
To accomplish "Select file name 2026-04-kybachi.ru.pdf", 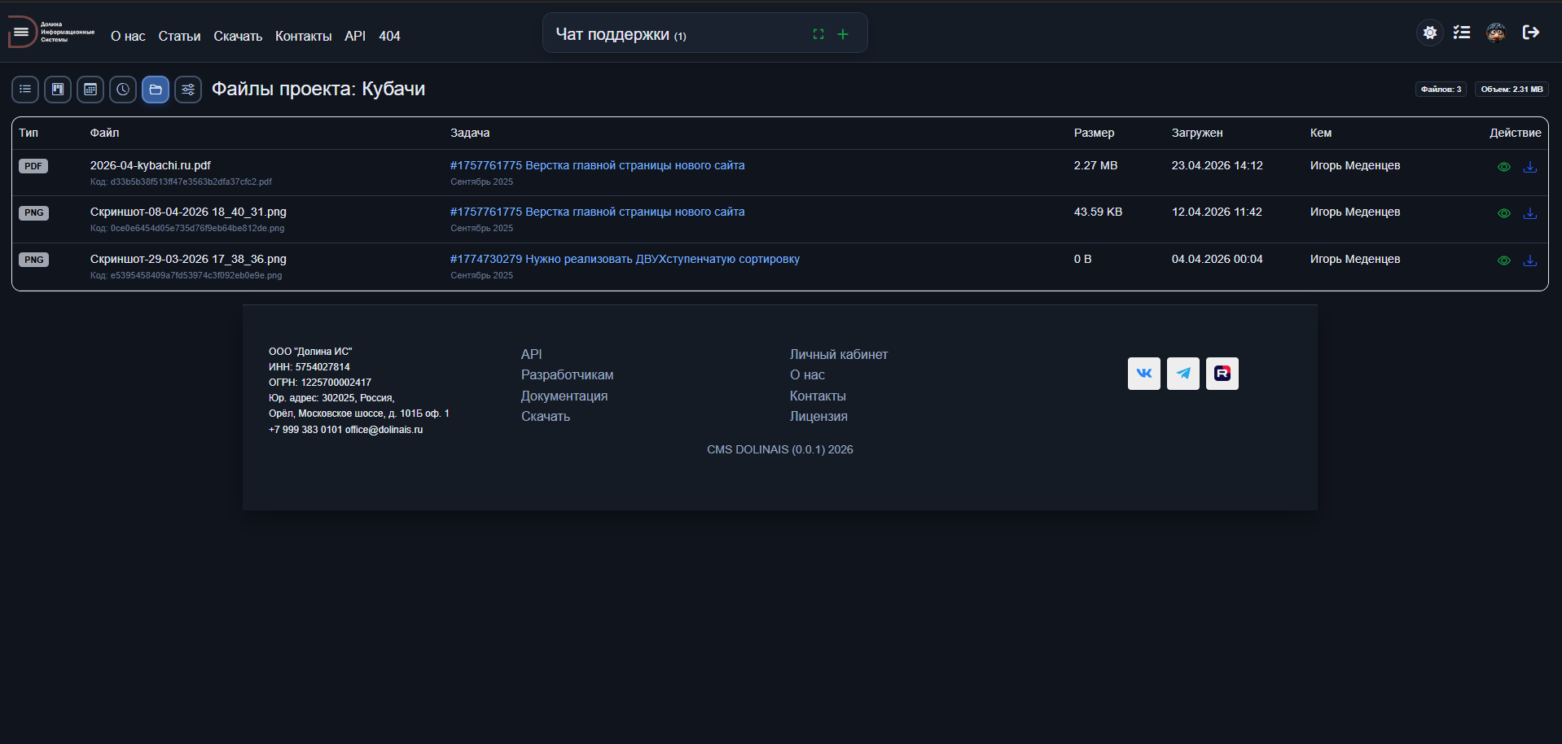I will 150,165.
